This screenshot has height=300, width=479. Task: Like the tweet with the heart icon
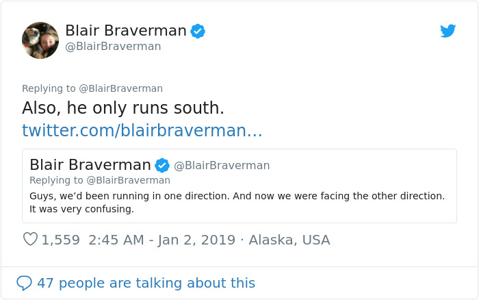[x=30, y=240]
